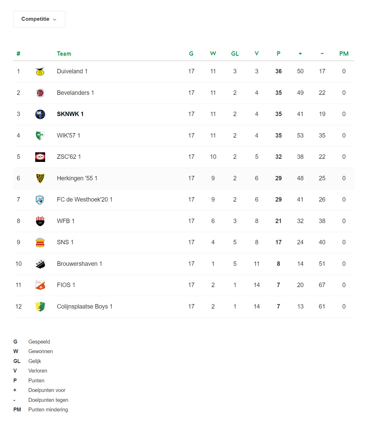Image resolution: width=366 pixels, height=422 pixels.
Task: Click the WIK'57 green shield logo
Action: 40,135
